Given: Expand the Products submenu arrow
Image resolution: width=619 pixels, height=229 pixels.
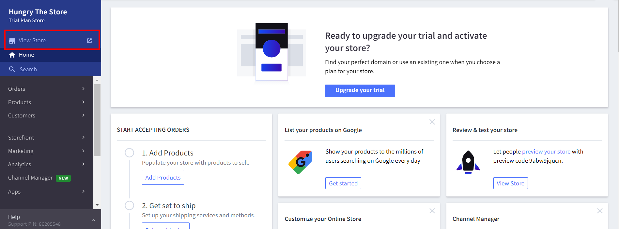Looking at the screenshot, I should pos(84,102).
